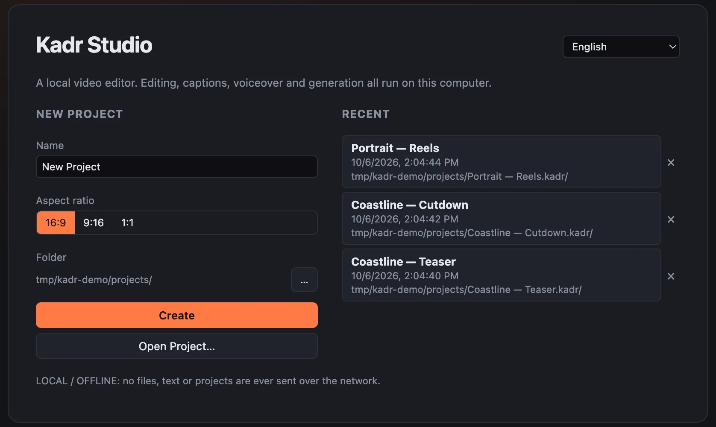Click the path ending Cutdown.kadr/
716x427 pixels.
(472, 233)
